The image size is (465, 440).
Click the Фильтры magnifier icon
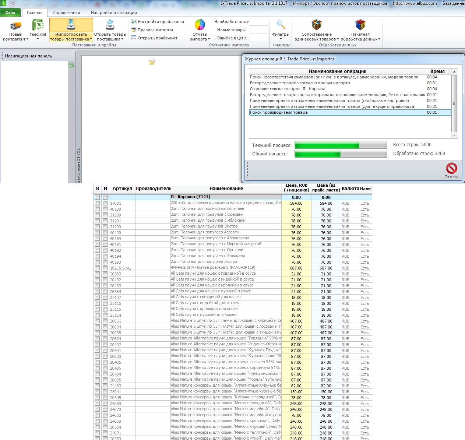coord(281,25)
